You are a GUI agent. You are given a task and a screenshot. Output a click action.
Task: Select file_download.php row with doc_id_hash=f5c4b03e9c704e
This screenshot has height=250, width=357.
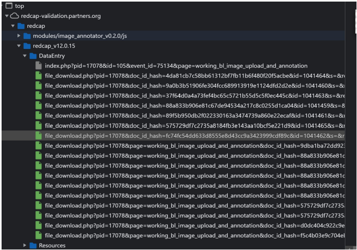pyautogui.click(x=173, y=235)
